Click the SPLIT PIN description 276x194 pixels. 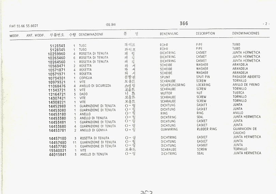point(203,77)
